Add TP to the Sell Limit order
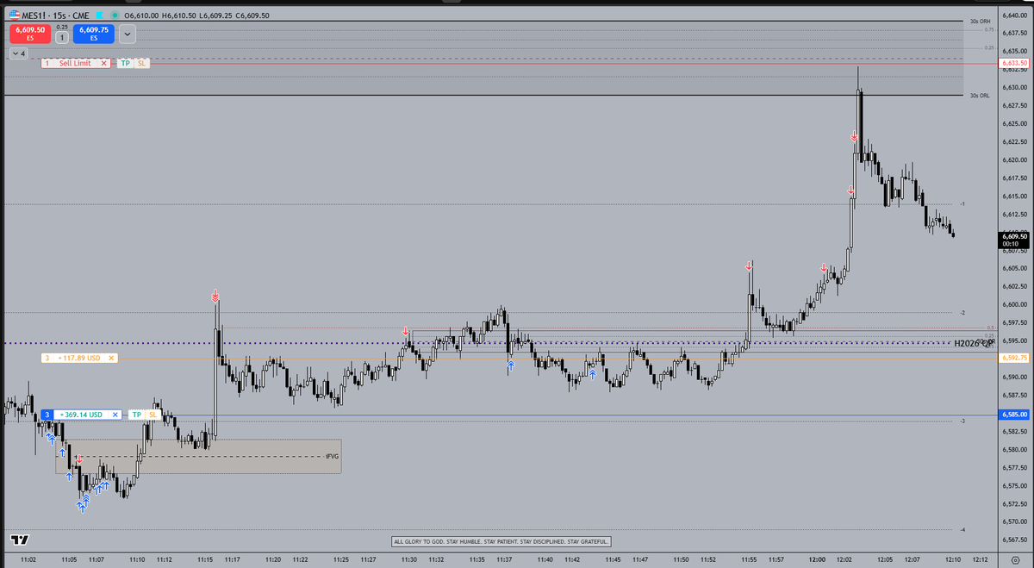 (126, 63)
